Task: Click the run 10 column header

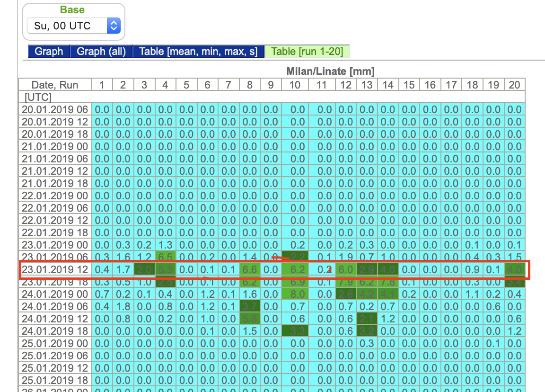Action: point(295,85)
